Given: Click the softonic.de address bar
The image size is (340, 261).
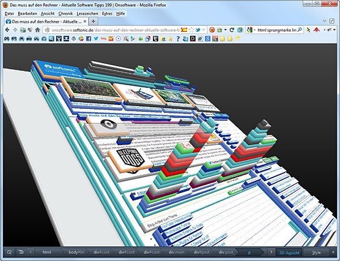Looking at the screenshot, I should (x=113, y=30).
